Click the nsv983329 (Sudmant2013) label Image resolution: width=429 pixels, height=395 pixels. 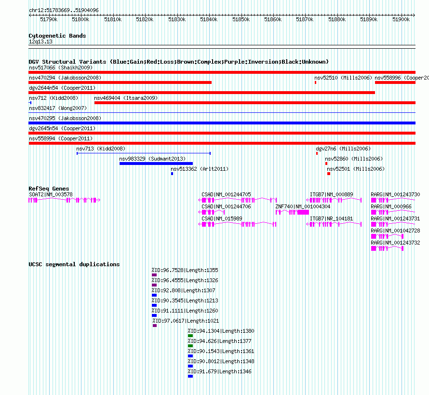(x=152, y=159)
